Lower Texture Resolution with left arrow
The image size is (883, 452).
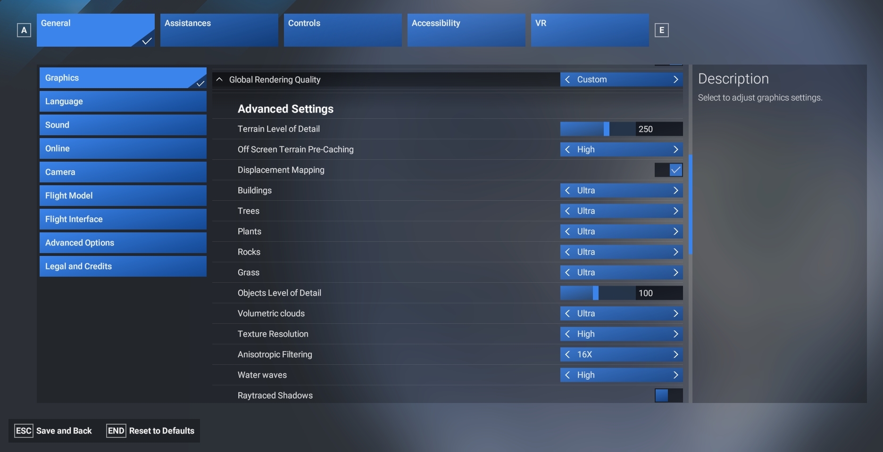(x=567, y=334)
